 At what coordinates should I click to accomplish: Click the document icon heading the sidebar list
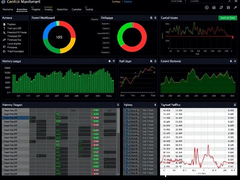pos(4,24)
